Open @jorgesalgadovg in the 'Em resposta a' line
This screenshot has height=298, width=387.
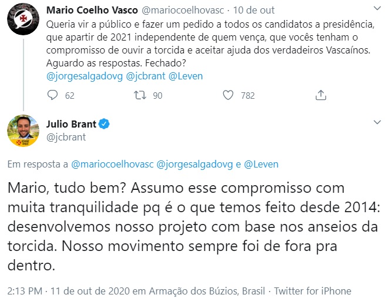[194, 164]
